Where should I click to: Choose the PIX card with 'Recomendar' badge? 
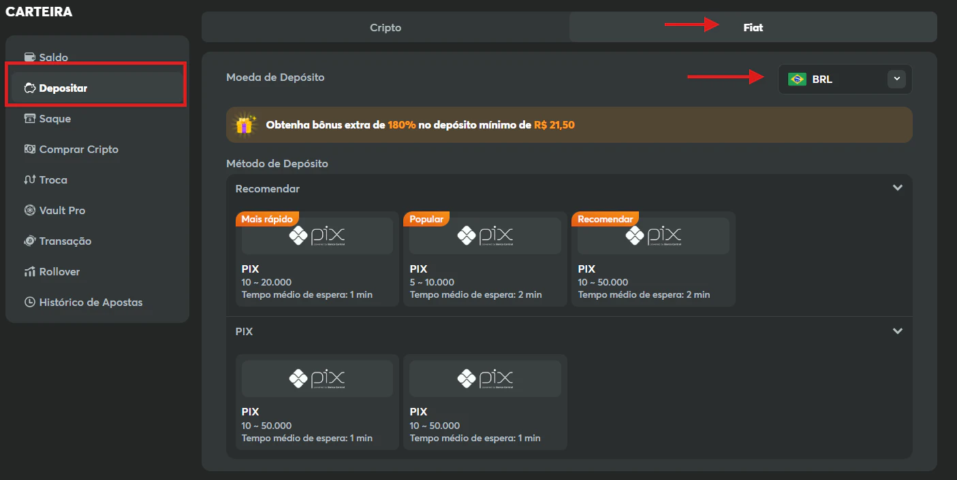(x=653, y=259)
